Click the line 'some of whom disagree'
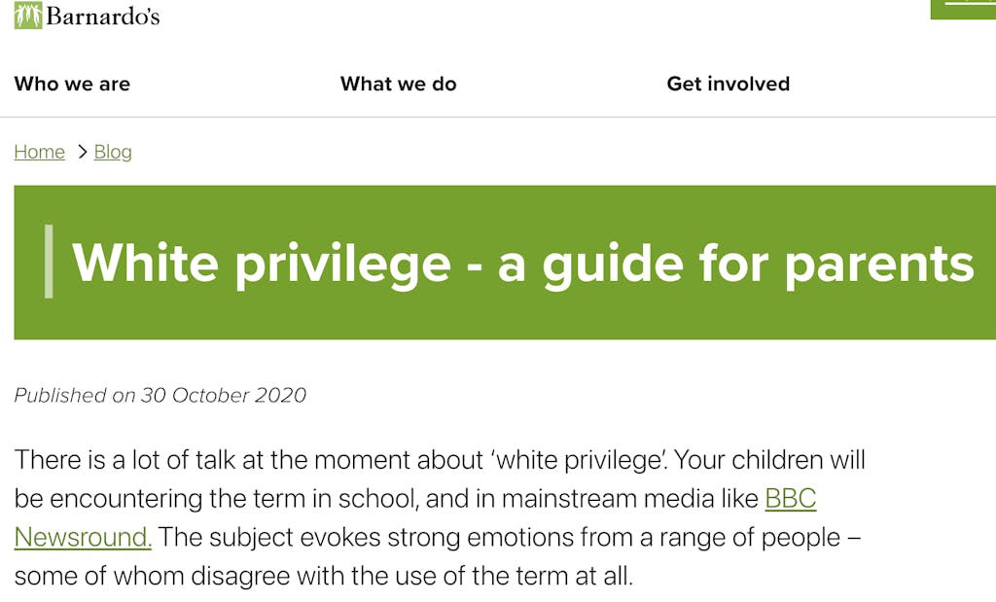996x602 pixels. 323,576
